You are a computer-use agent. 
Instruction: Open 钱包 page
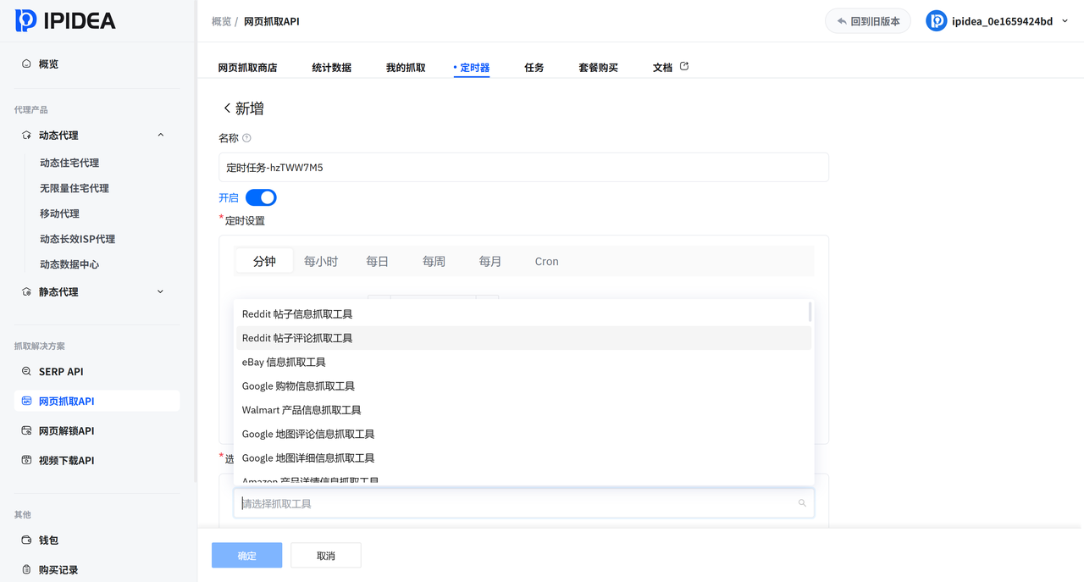click(48, 540)
